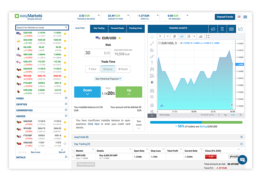Image resolution: width=261 pixels, height=181 pixels.
Task: Click the search magnifier icon
Action: coord(66,27)
